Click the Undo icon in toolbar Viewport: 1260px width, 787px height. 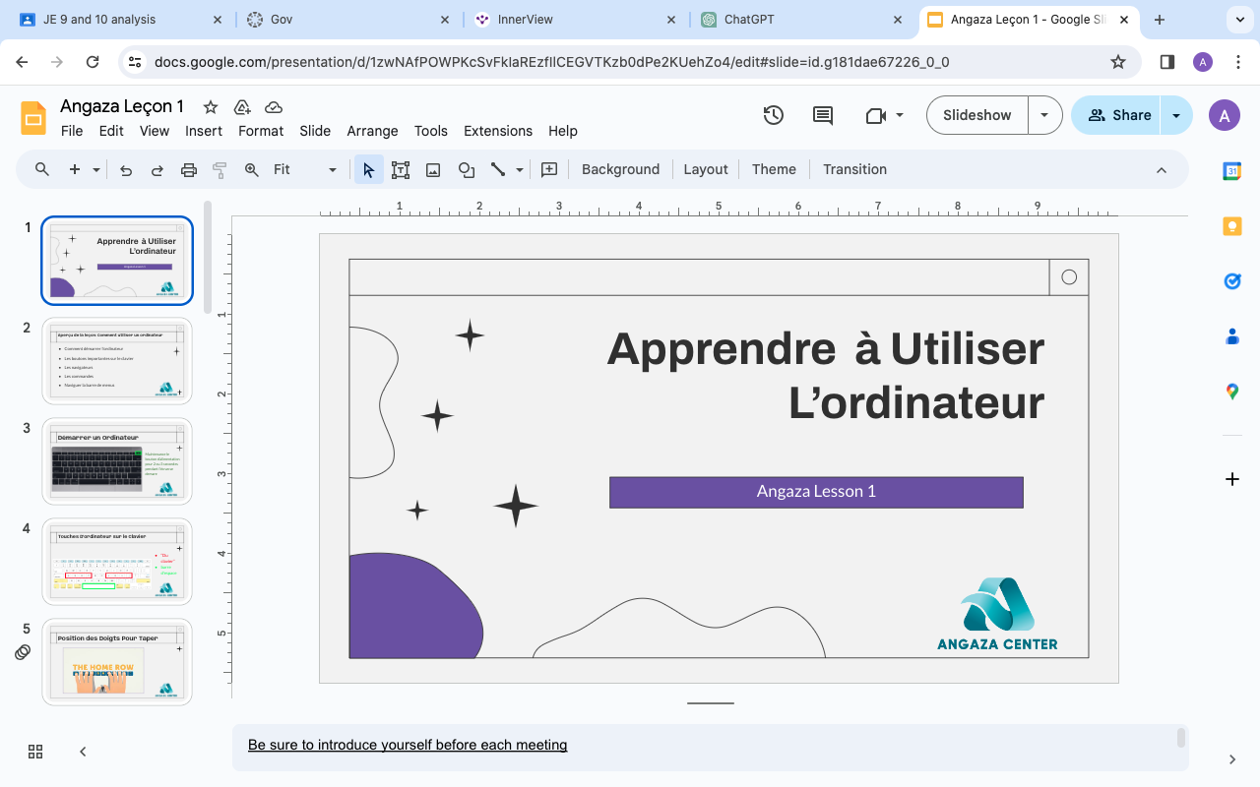[x=126, y=169]
